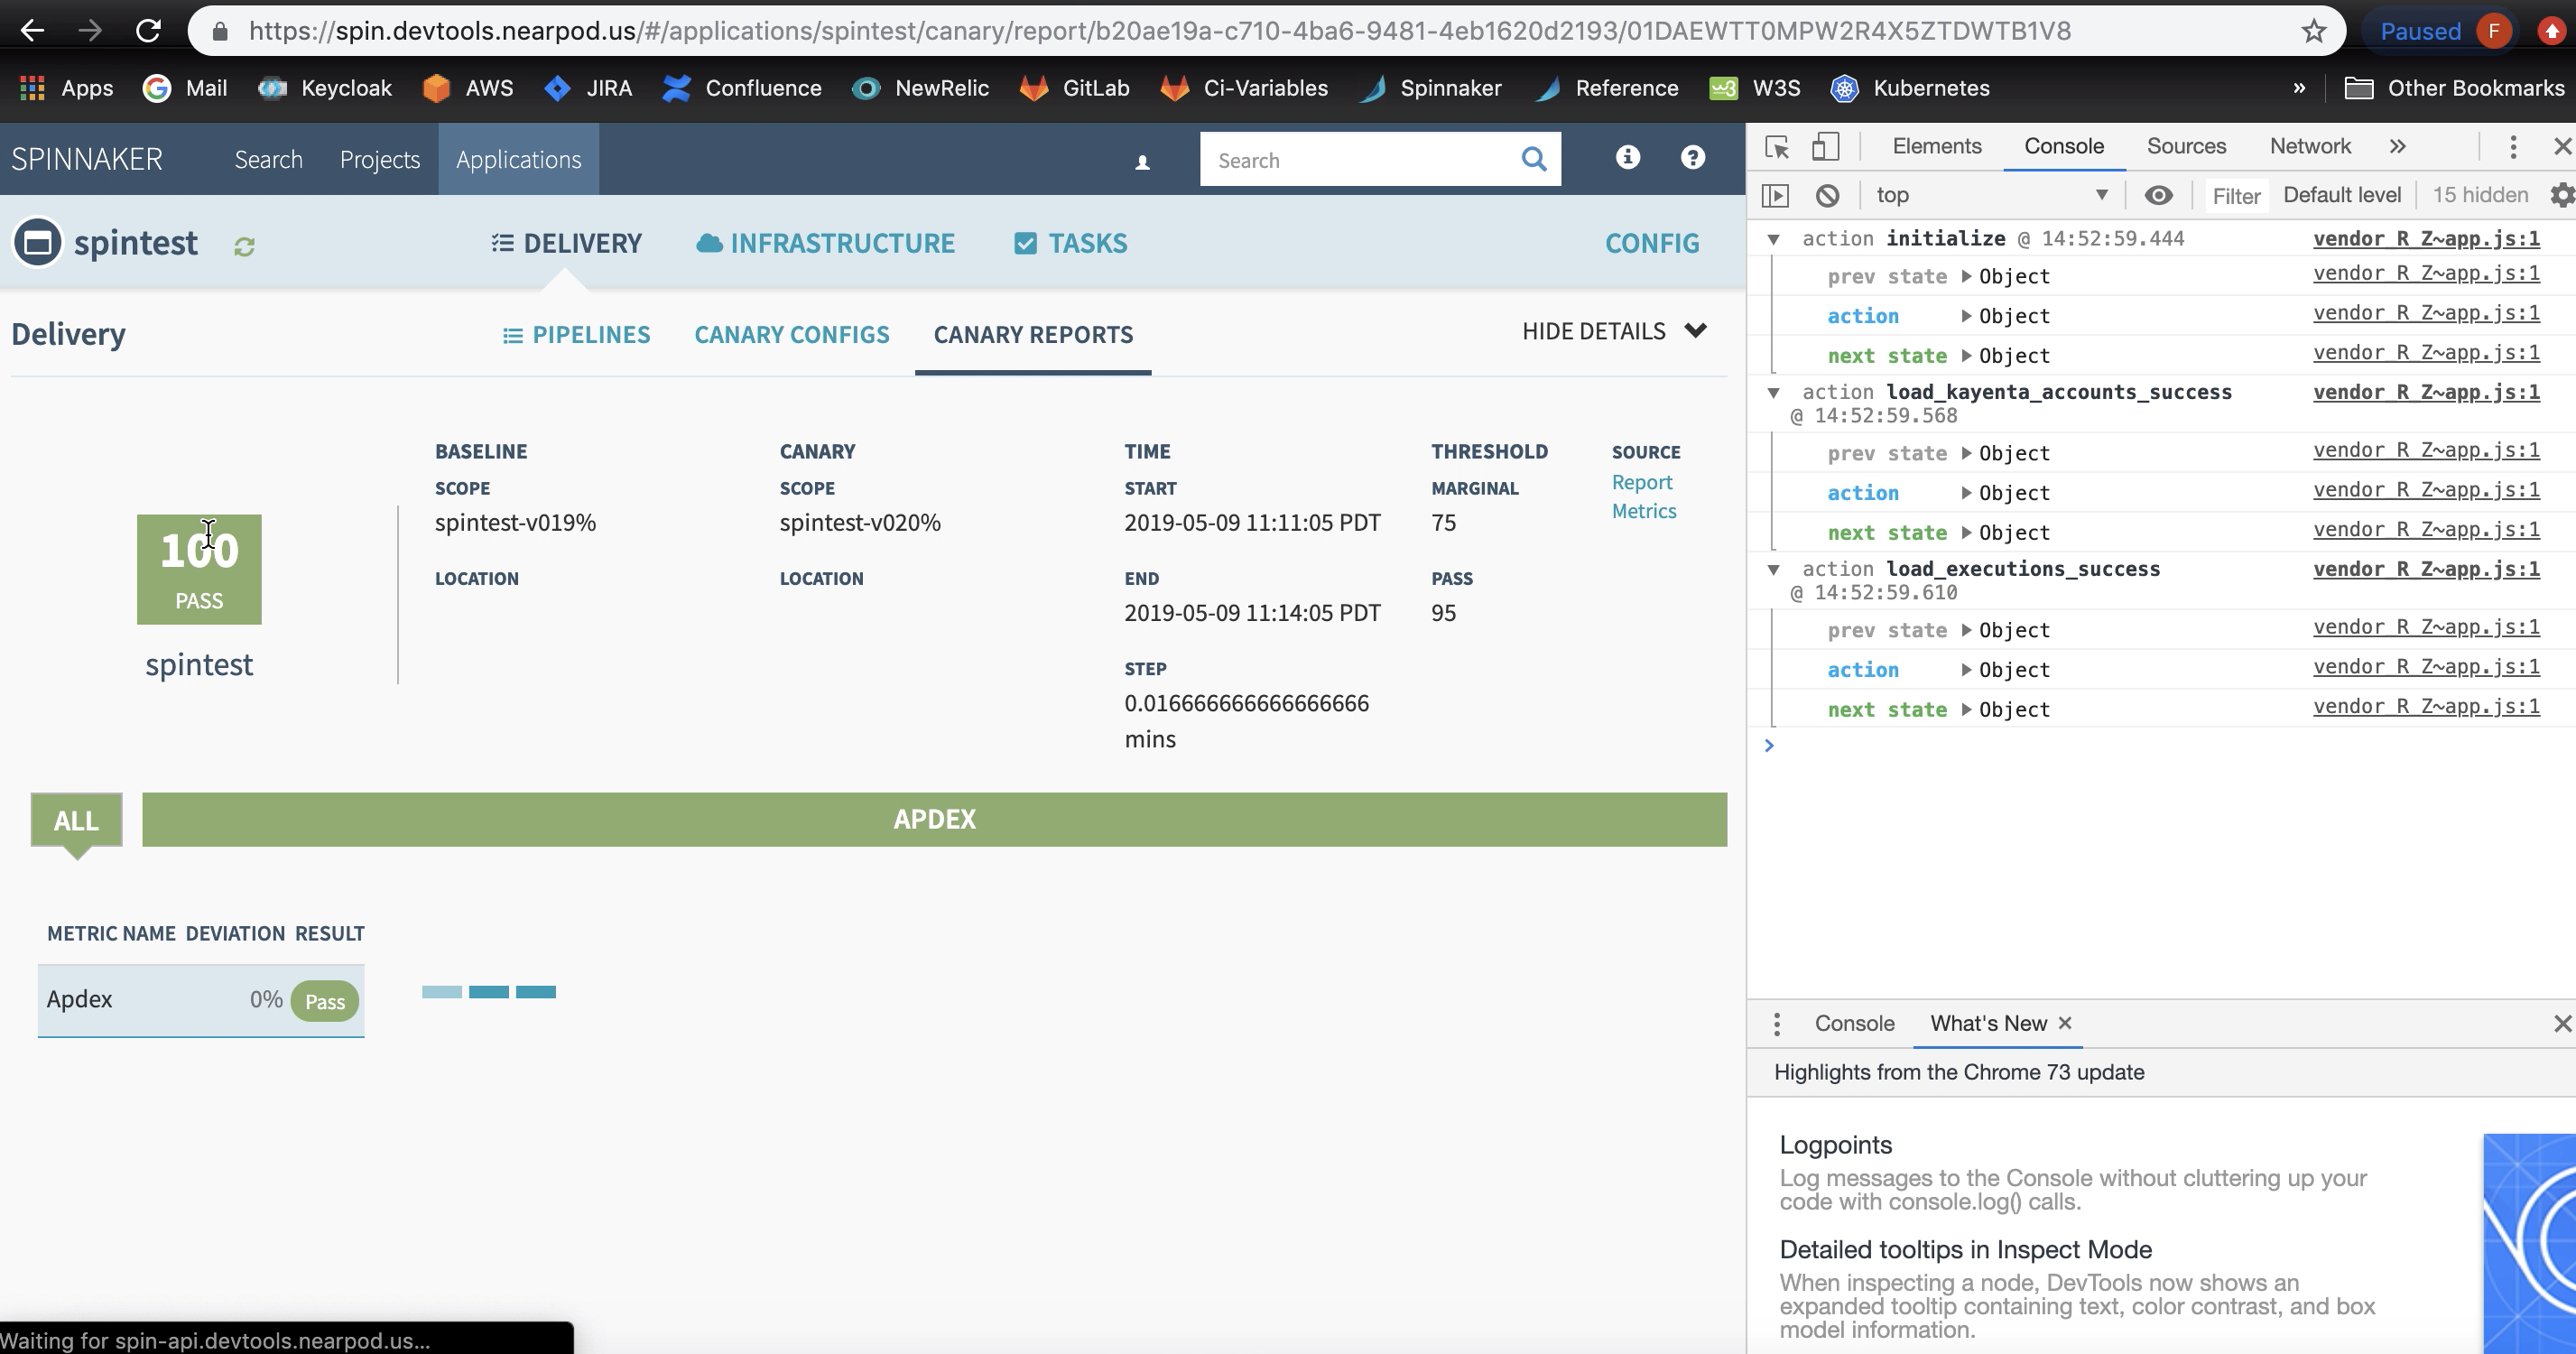This screenshot has height=1354, width=2576.
Task: Toggle the live expression eye icon
Action: 2160,195
